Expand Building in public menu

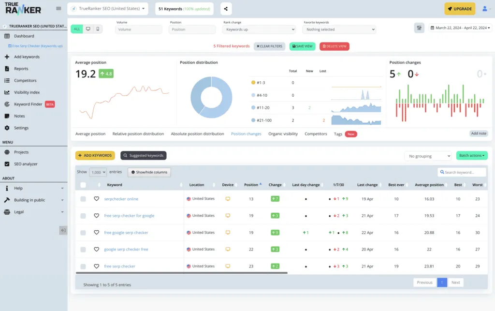click(x=34, y=200)
